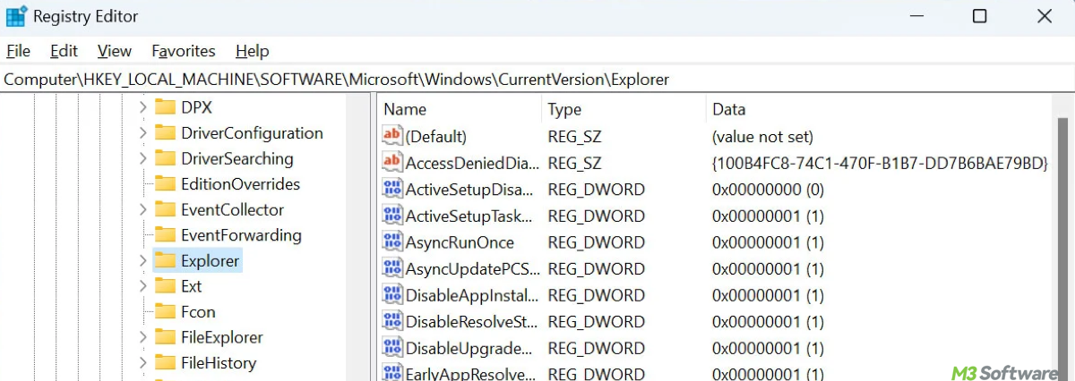Select the DriverConfiguration folder icon
The image size is (1075, 381).
pyautogui.click(x=165, y=133)
